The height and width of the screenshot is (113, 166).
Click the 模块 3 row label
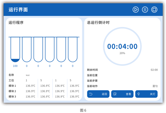point(12,96)
